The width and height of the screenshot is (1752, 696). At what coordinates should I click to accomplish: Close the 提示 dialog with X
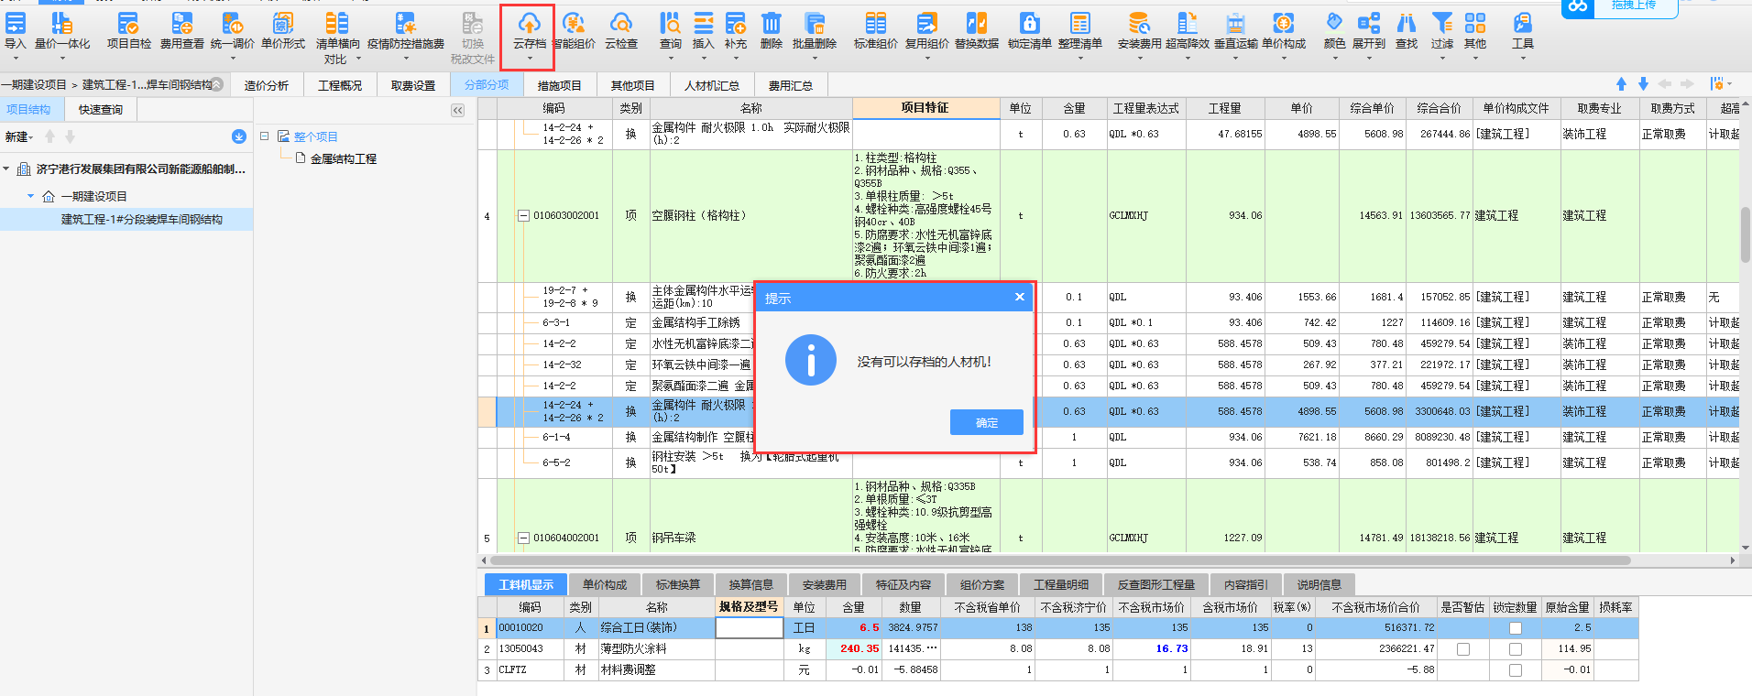coord(1020,297)
